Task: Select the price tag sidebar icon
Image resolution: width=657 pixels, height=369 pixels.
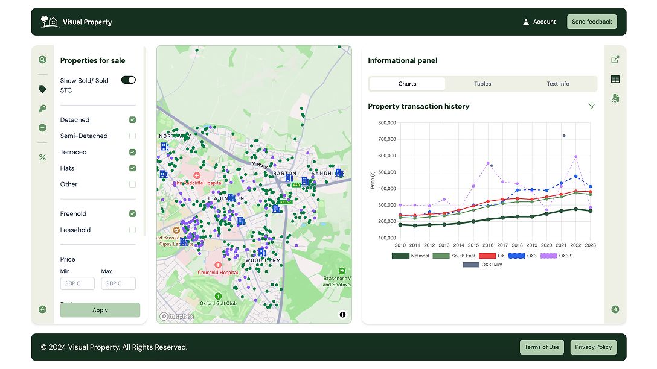Action: [42, 89]
